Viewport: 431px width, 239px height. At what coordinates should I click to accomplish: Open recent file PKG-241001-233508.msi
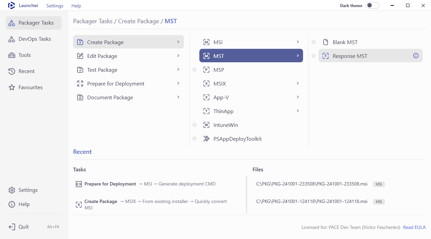tap(312, 184)
